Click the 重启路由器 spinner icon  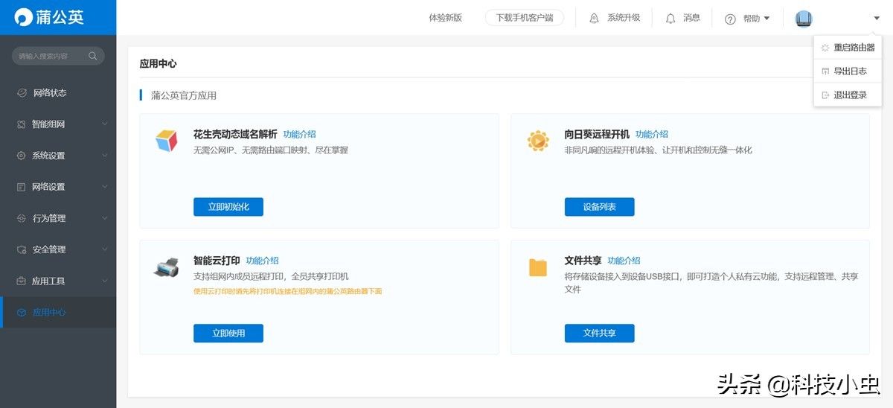tap(825, 48)
